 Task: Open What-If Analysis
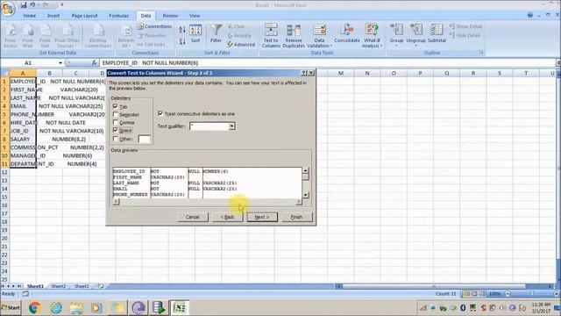pos(372,36)
